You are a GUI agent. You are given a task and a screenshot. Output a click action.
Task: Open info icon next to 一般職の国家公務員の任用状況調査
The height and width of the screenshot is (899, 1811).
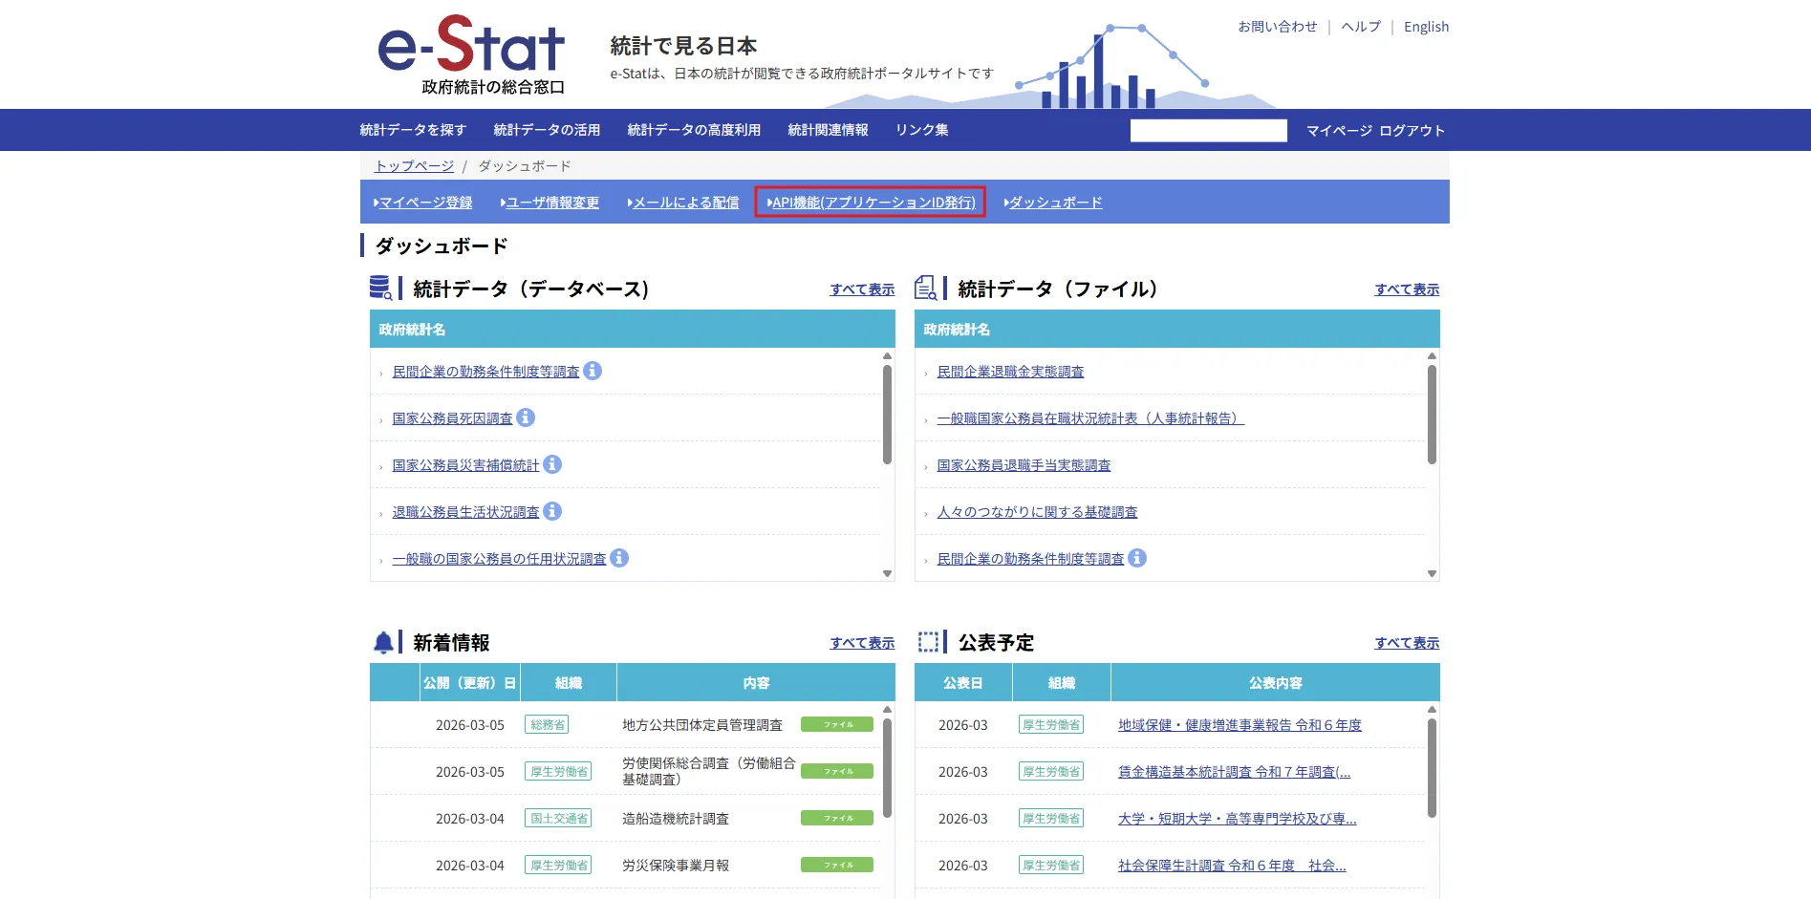[x=619, y=558]
